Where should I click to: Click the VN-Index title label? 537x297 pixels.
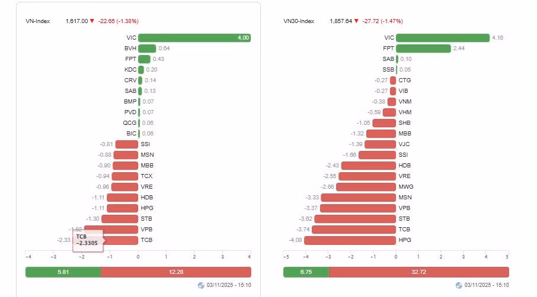pyautogui.click(x=38, y=21)
